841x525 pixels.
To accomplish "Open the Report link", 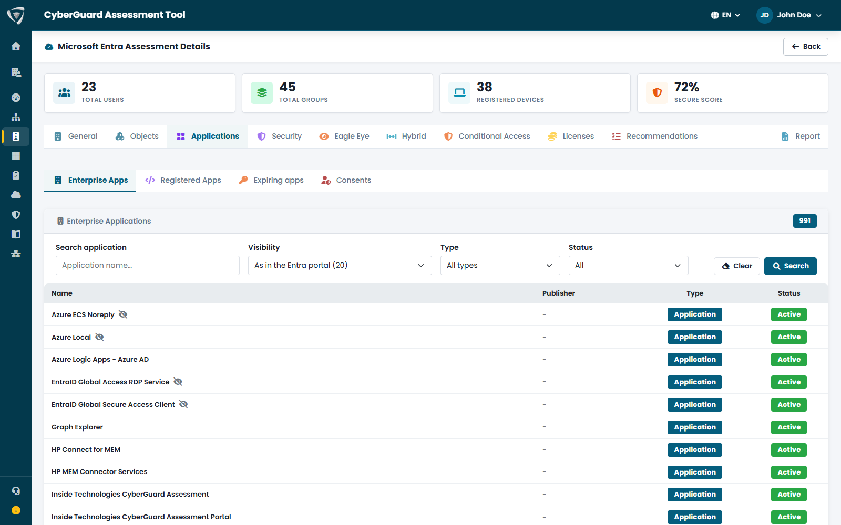I will click(801, 136).
